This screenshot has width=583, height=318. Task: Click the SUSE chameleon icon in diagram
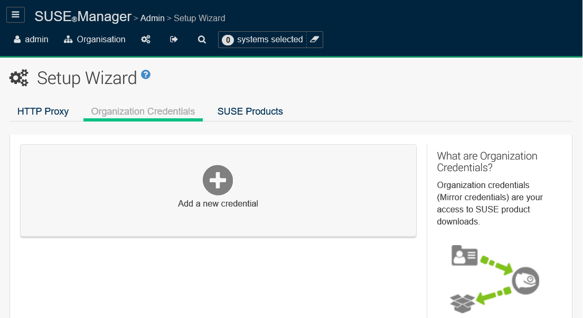click(x=525, y=281)
